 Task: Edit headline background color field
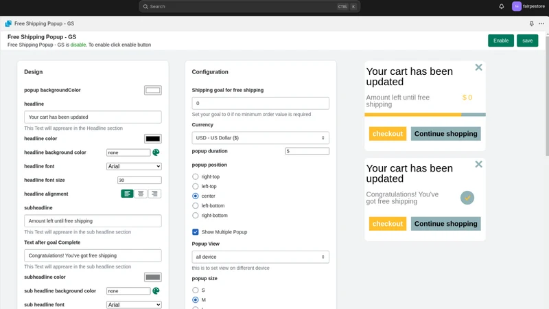point(128,152)
